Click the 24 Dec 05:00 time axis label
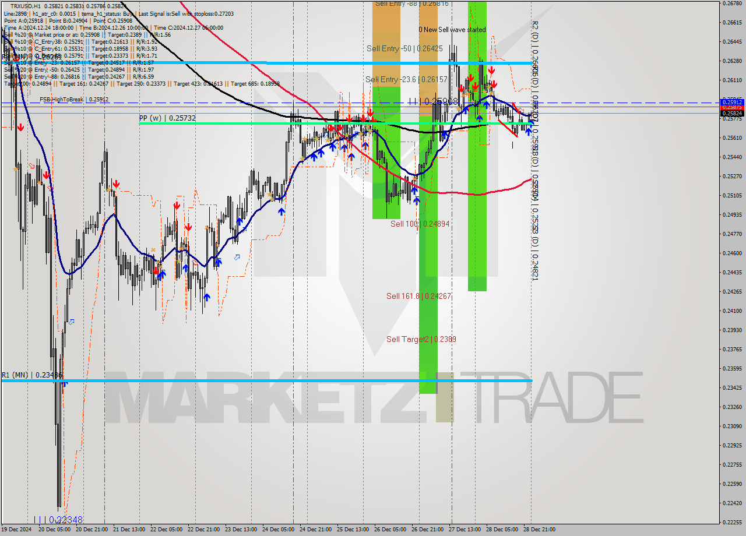The height and width of the screenshot is (536, 746). [x=278, y=530]
